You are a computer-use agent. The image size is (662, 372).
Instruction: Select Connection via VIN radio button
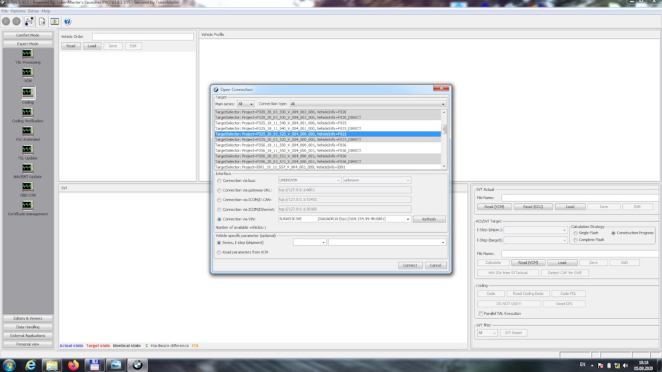pyautogui.click(x=219, y=219)
